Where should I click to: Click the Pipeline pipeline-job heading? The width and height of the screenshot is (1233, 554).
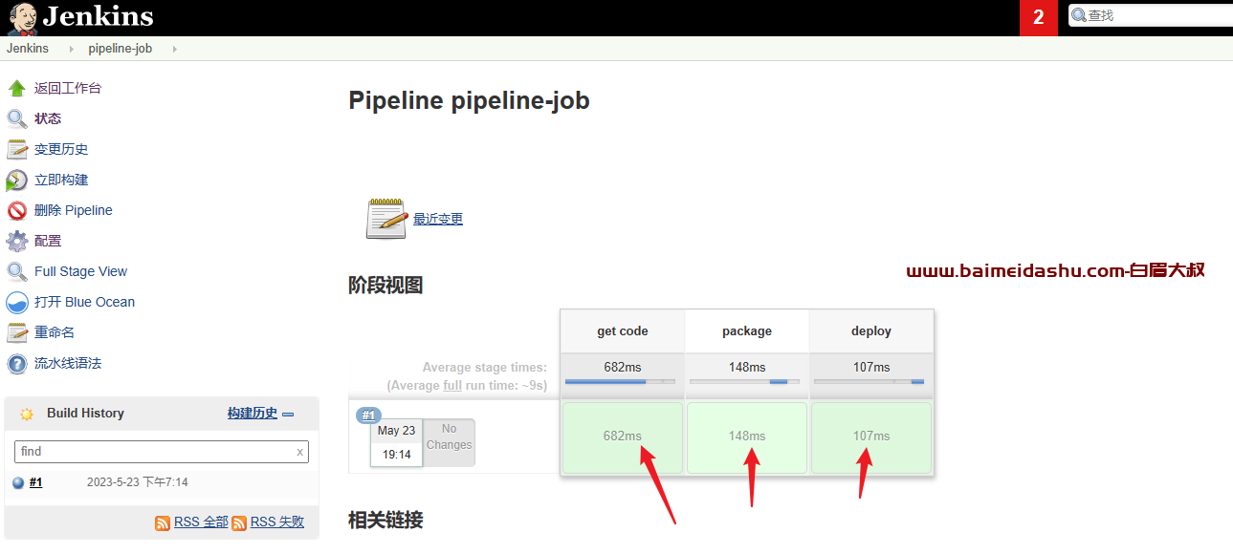point(469,100)
